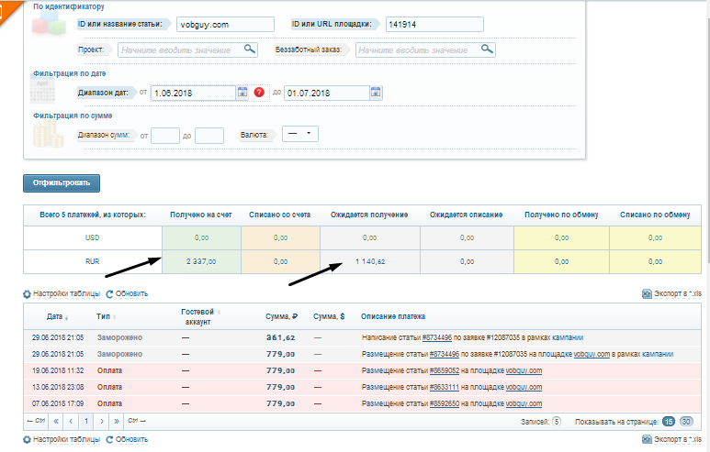710x452 pixels.
Task: Click end date field 01.07.2018
Action: click(327, 93)
